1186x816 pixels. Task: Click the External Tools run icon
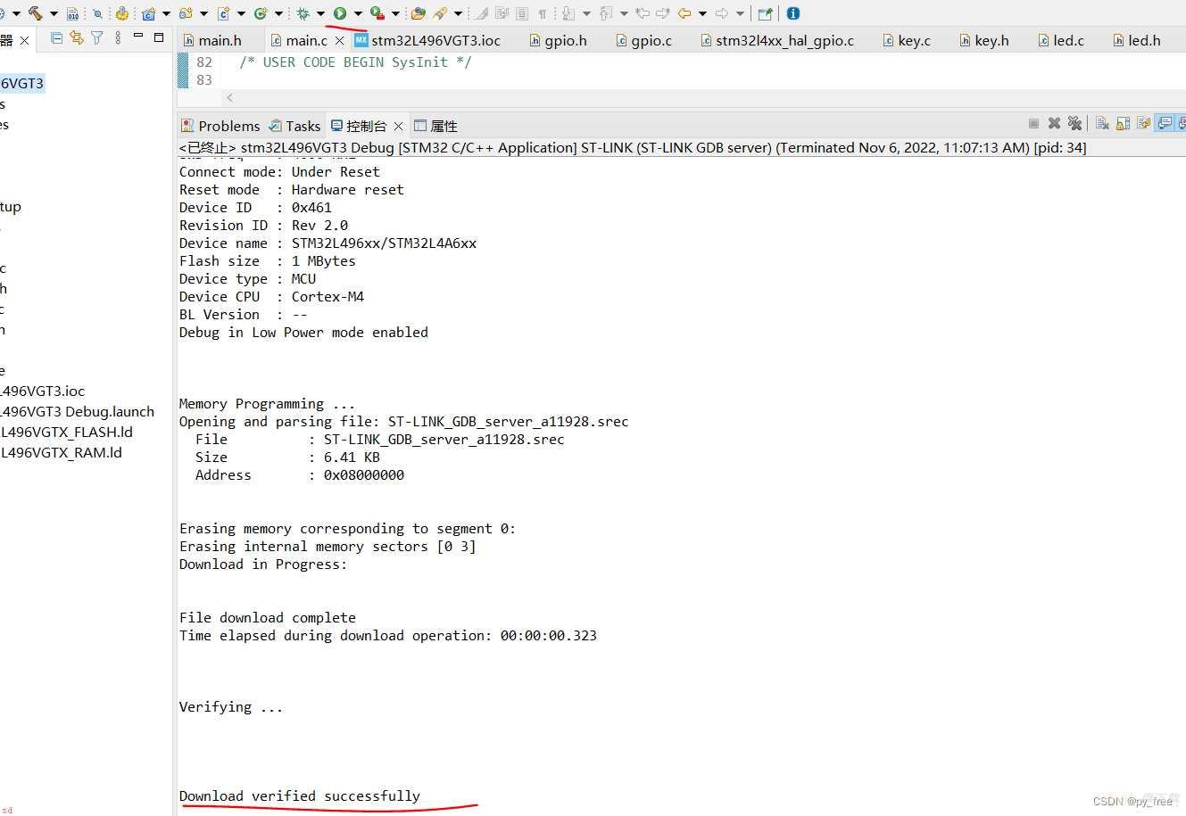[x=377, y=13]
